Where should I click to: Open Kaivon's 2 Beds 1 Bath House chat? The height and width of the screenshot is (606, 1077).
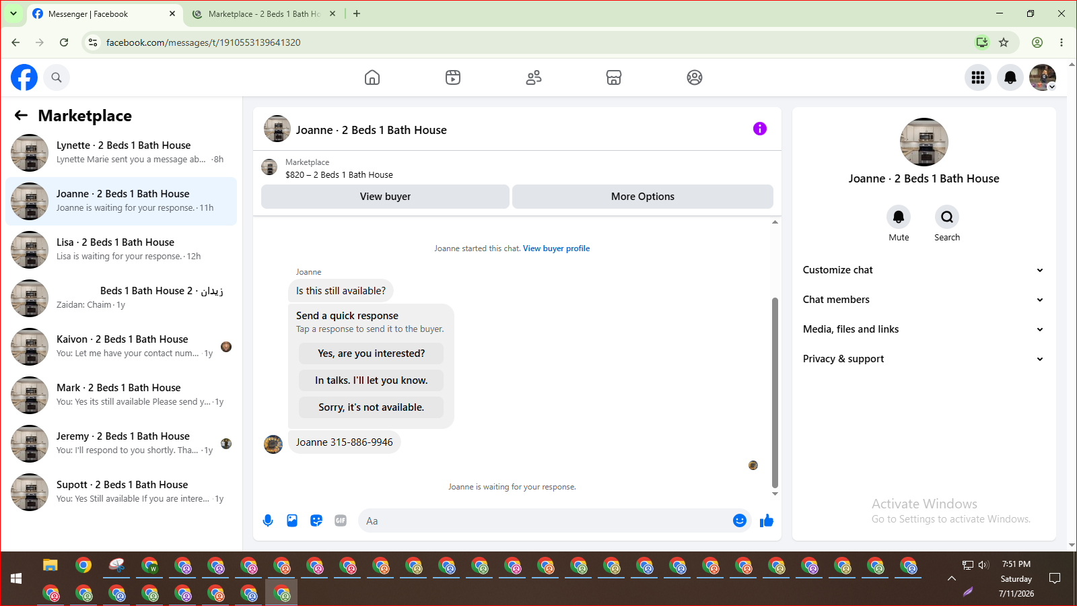(x=121, y=347)
